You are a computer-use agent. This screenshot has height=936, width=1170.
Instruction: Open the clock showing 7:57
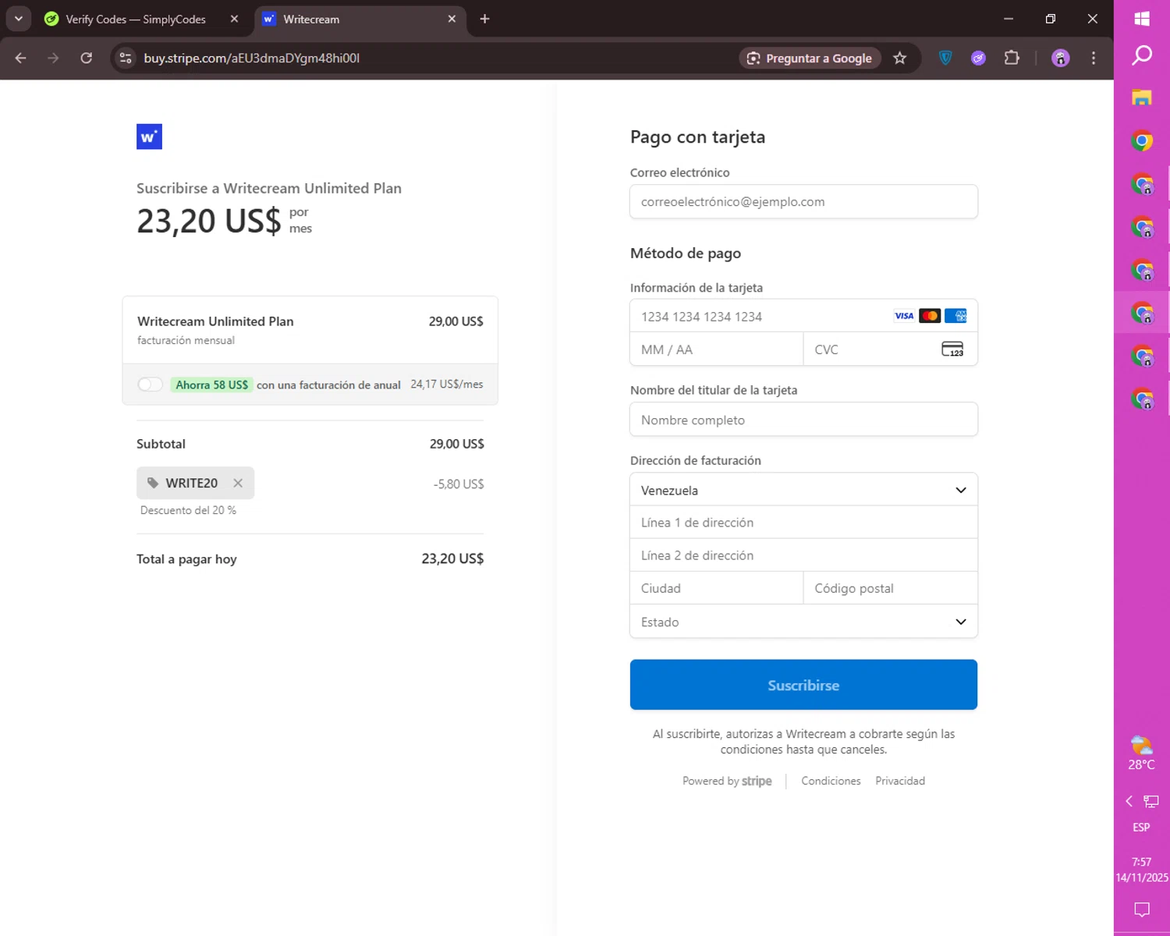[x=1142, y=870]
